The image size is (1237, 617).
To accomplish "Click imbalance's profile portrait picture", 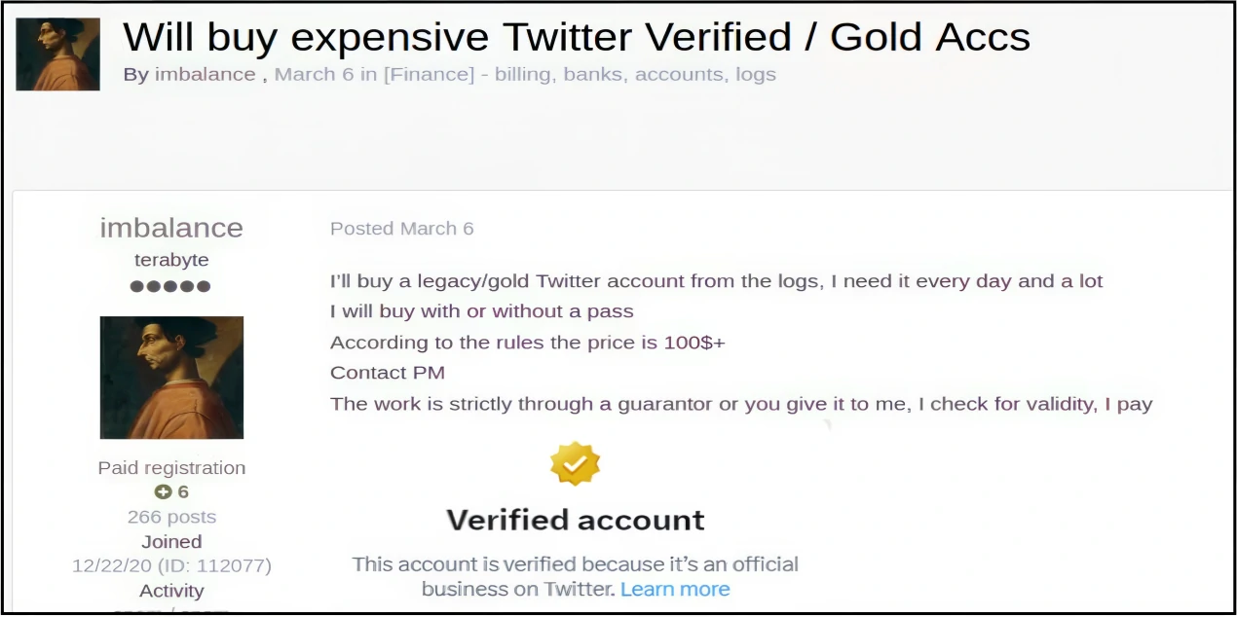I will [171, 377].
